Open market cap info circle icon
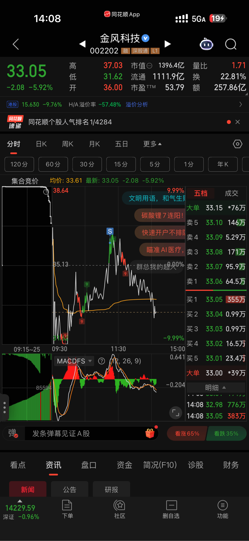The height and width of the screenshot is (541, 249). click(149, 66)
